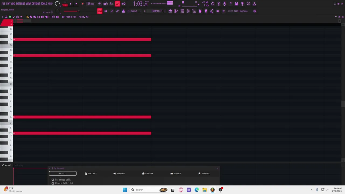The width and height of the screenshot is (345, 194).
Task: Expand the Browser panel options arrow
Action: [x=50, y=168]
